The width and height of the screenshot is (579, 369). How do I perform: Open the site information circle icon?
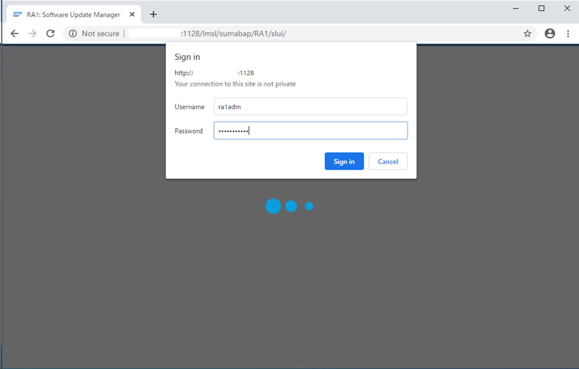coord(72,34)
